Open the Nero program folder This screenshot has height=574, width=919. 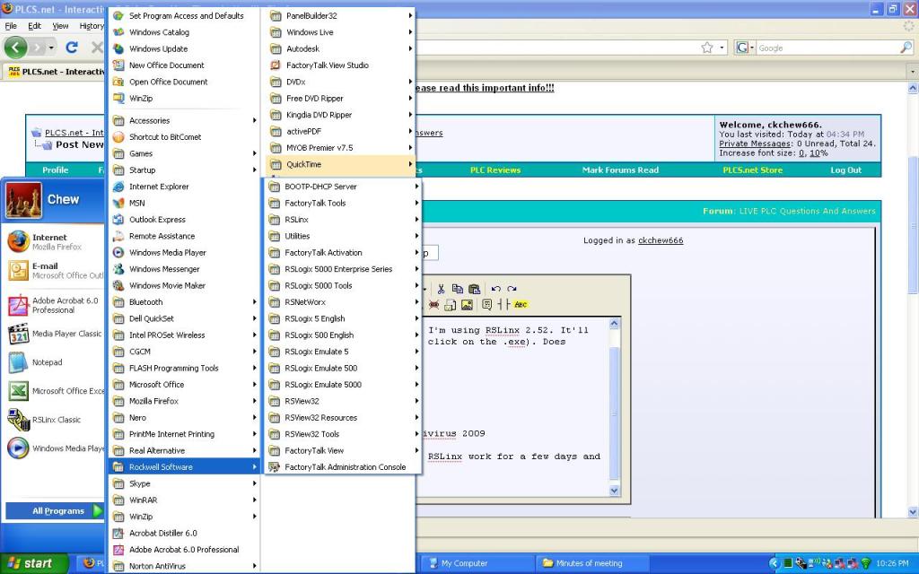[183, 418]
